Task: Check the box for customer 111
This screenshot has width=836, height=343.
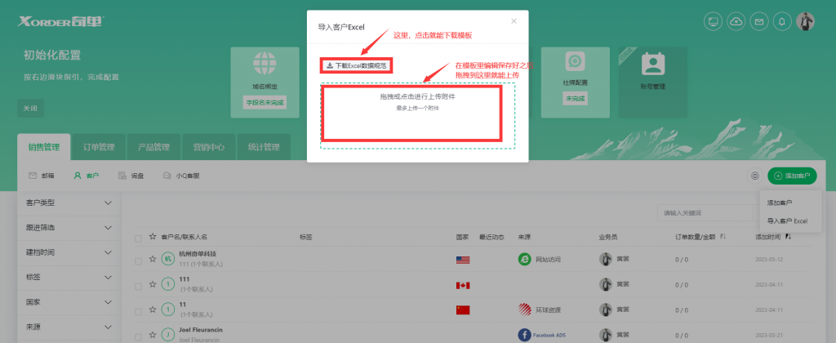Action: [138, 286]
